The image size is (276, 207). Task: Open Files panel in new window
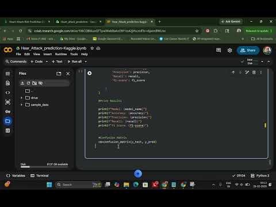(x=59, y=74)
